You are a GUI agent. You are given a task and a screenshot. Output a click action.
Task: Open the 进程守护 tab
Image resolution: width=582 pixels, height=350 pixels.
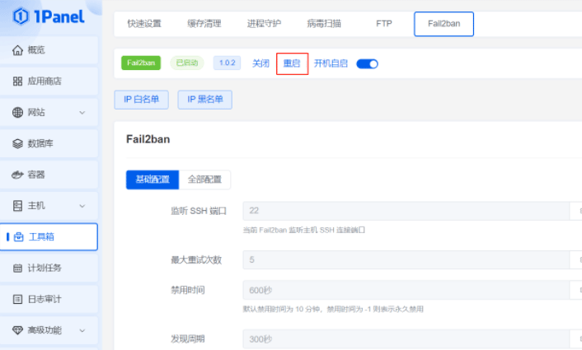click(x=265, y=24)
